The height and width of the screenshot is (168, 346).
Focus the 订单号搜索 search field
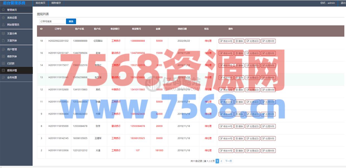coord(52,21)
